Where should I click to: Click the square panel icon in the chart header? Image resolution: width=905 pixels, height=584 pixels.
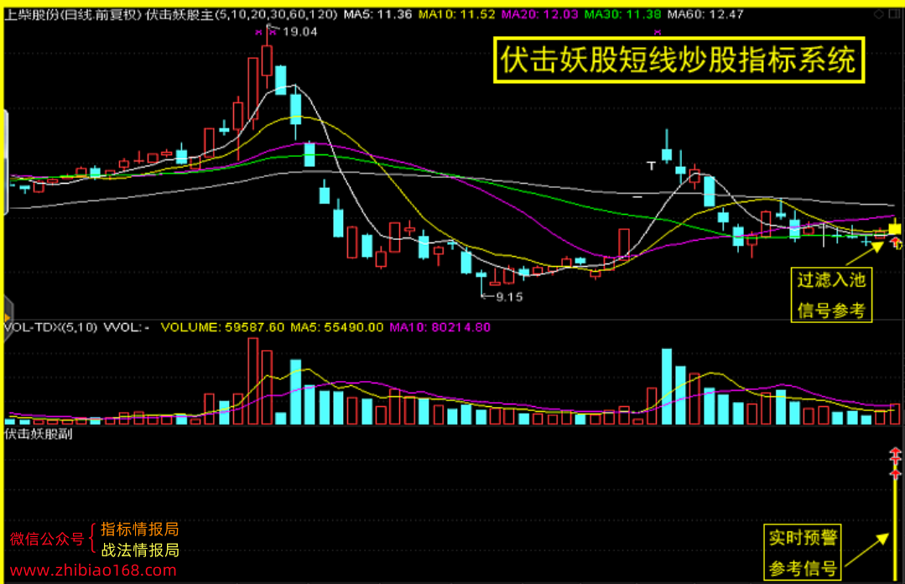(x=895, y=14)
